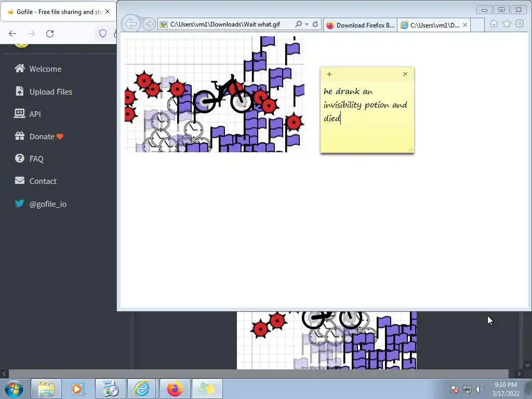Click the scrollbar left arrow in Firefox
This screenshot has width=532, height=399.
(x=4, y=374)
